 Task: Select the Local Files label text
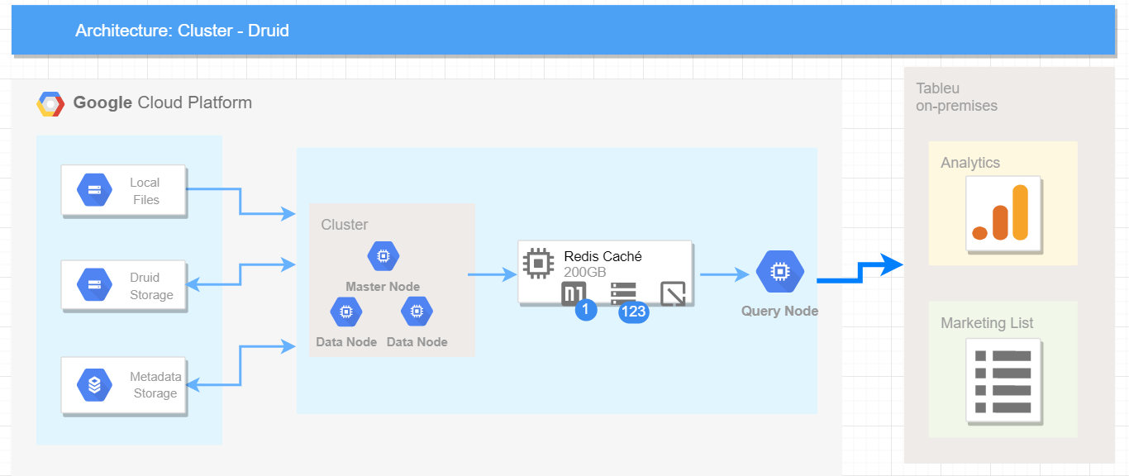[145, 191]
